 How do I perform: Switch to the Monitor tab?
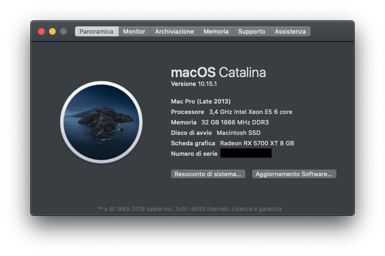[x=134, y=31]
